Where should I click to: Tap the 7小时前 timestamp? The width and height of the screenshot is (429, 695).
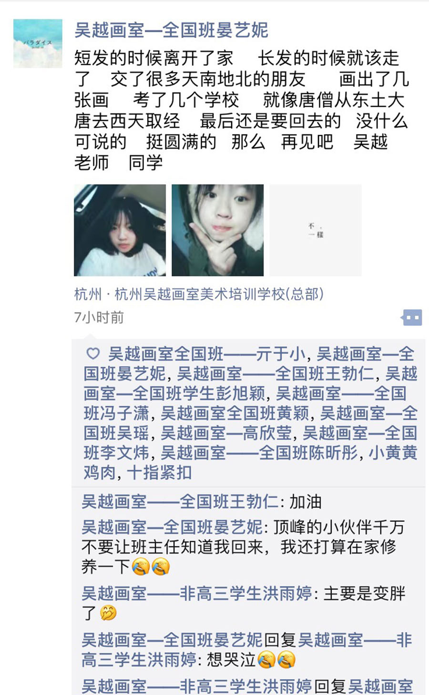99,317
